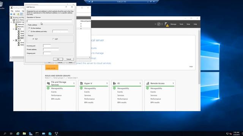Screen dimensions: 243x136
Task: Open Events under the Hyper-V tile
Action: (x=87, y=92)
